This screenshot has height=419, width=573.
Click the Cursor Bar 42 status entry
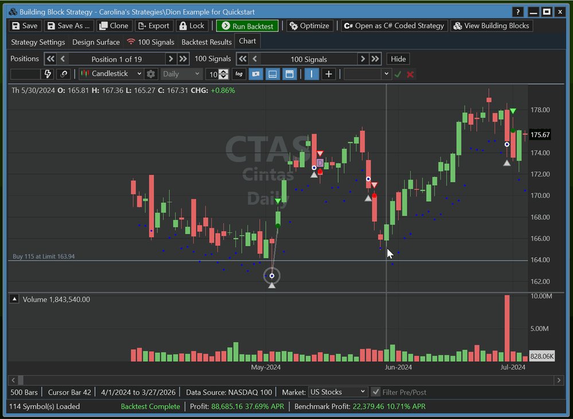[69, 392]
